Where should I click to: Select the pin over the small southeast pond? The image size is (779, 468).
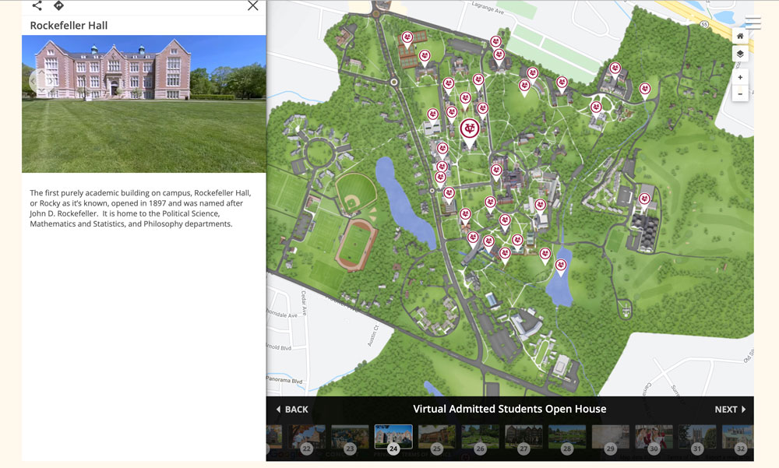(561, 267)
